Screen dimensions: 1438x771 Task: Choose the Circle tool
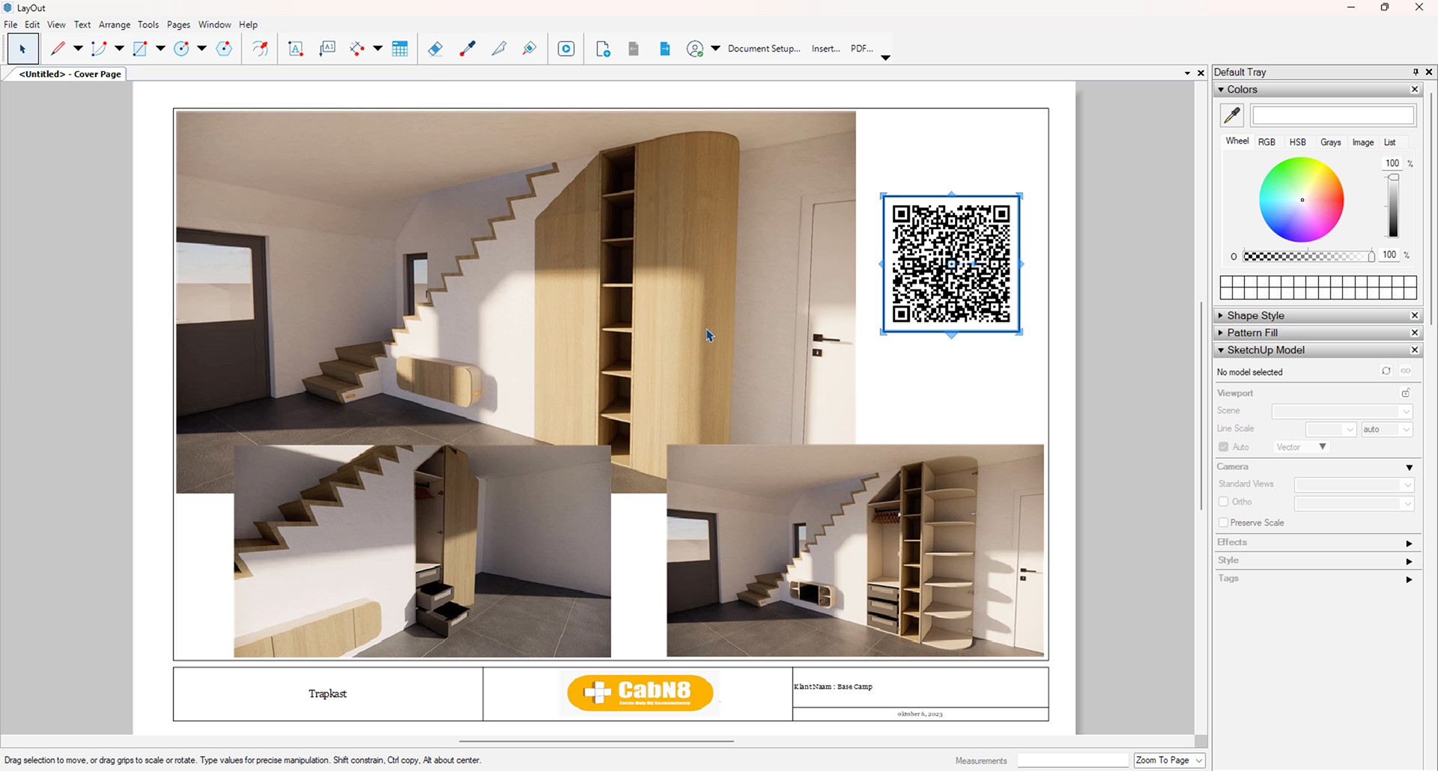[x=182, y=48]
